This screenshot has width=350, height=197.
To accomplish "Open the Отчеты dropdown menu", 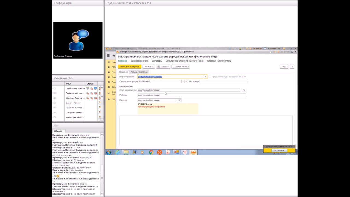I will click(x=163, y=66).
